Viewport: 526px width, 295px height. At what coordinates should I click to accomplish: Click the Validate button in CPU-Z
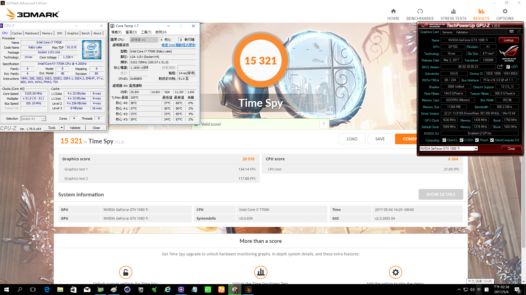click(75, 128)
